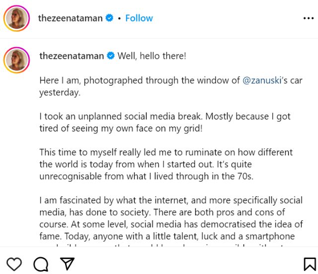
Task: Save the post with the bookmark icon
Action: point(309,264)
